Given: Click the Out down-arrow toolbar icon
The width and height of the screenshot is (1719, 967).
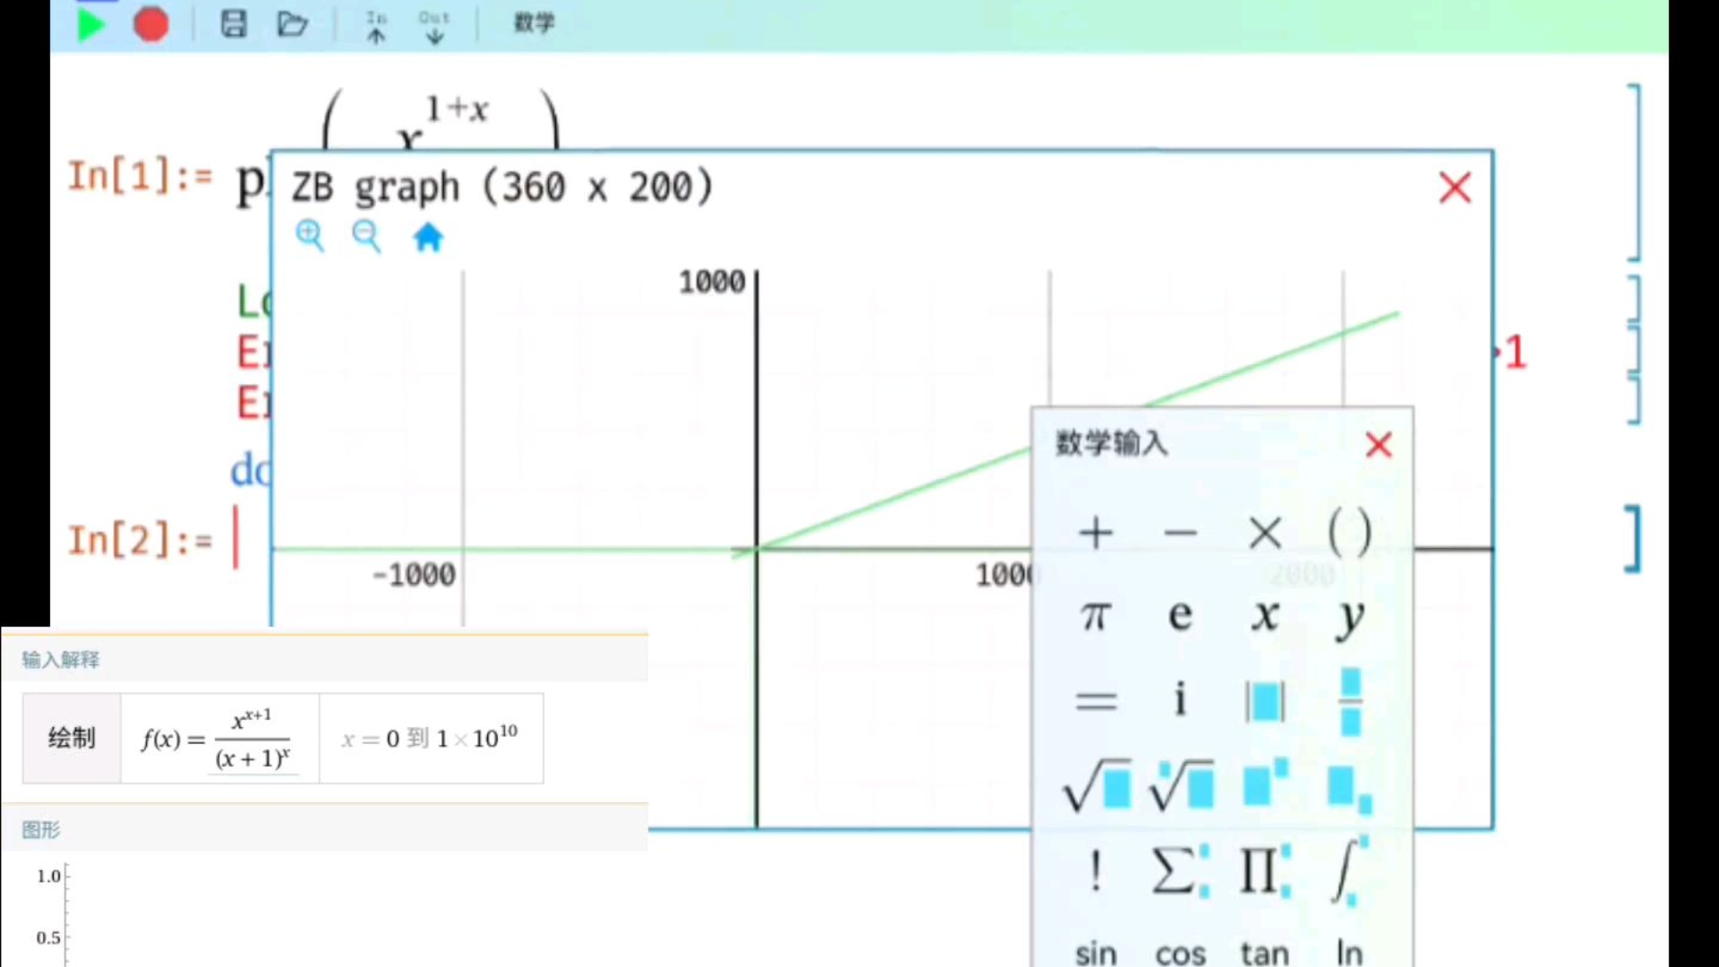Looking at the screenshot, I should tap(434, 27).
